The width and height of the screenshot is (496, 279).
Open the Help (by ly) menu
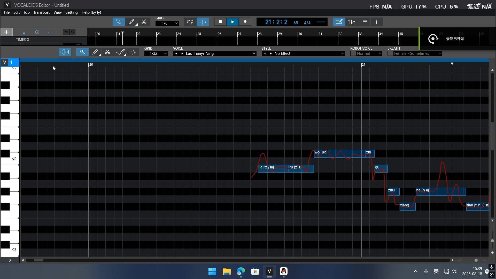(91, 12)
